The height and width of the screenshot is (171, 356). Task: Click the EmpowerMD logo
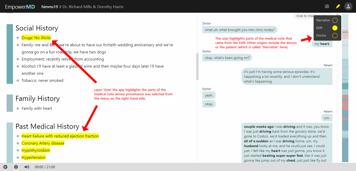coord(20,7)
